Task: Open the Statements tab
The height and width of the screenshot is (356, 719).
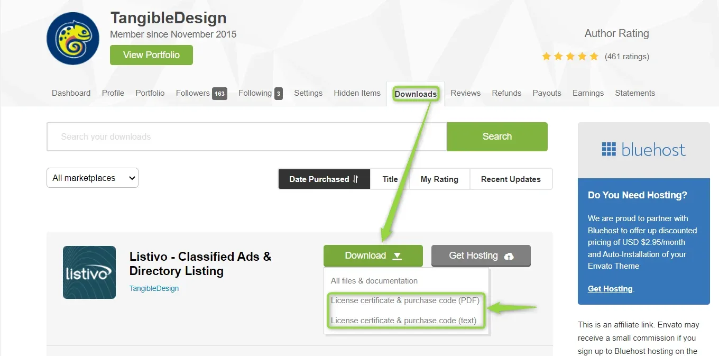Action: point(635,93)
